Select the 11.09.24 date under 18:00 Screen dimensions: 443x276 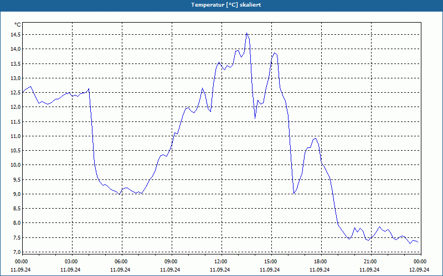click(320, 269)
